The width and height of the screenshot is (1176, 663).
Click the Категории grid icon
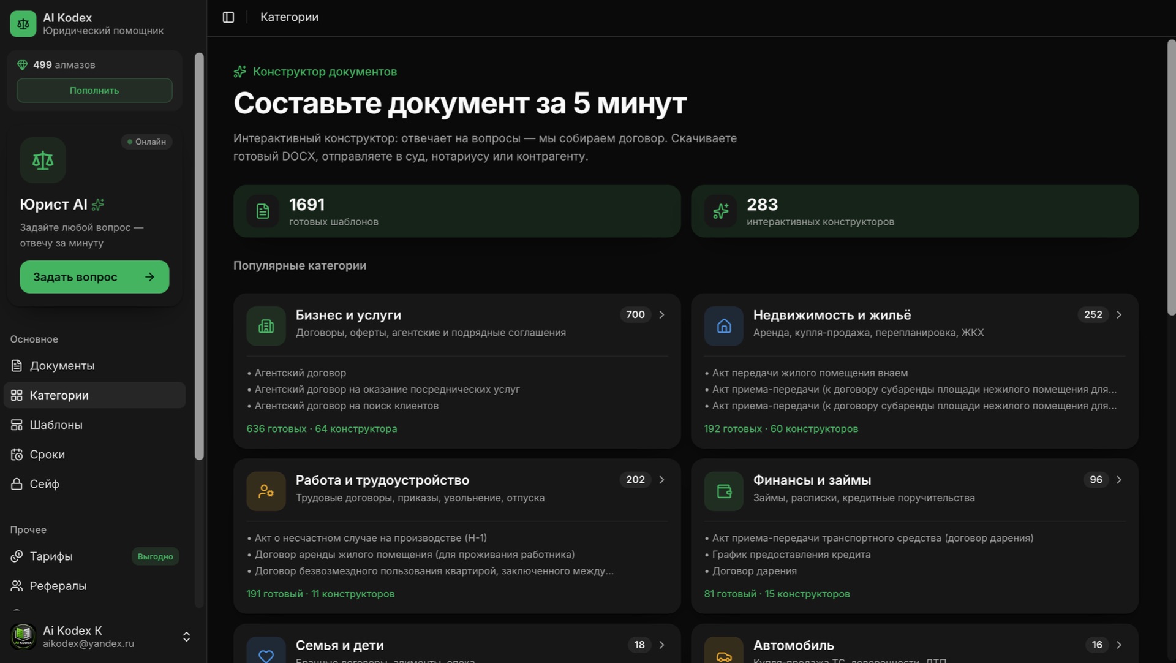tap(17, 395)
